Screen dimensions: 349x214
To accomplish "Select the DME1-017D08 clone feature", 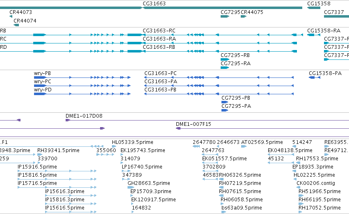I will 207,120.
